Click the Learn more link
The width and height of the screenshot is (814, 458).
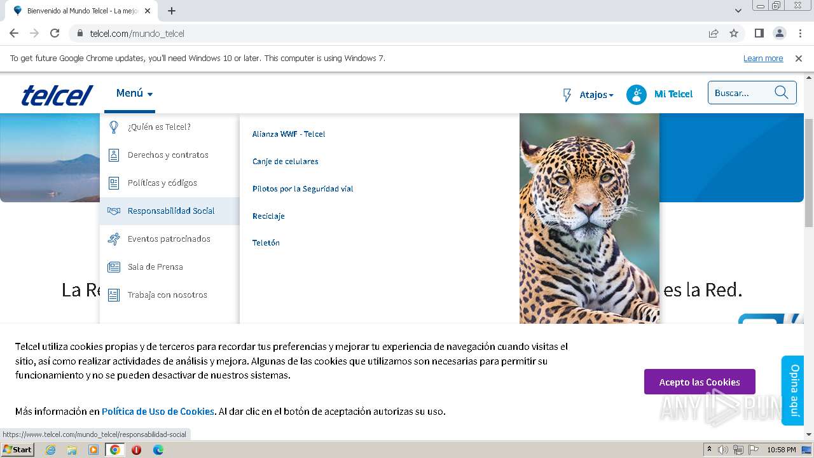click(763, 59)
